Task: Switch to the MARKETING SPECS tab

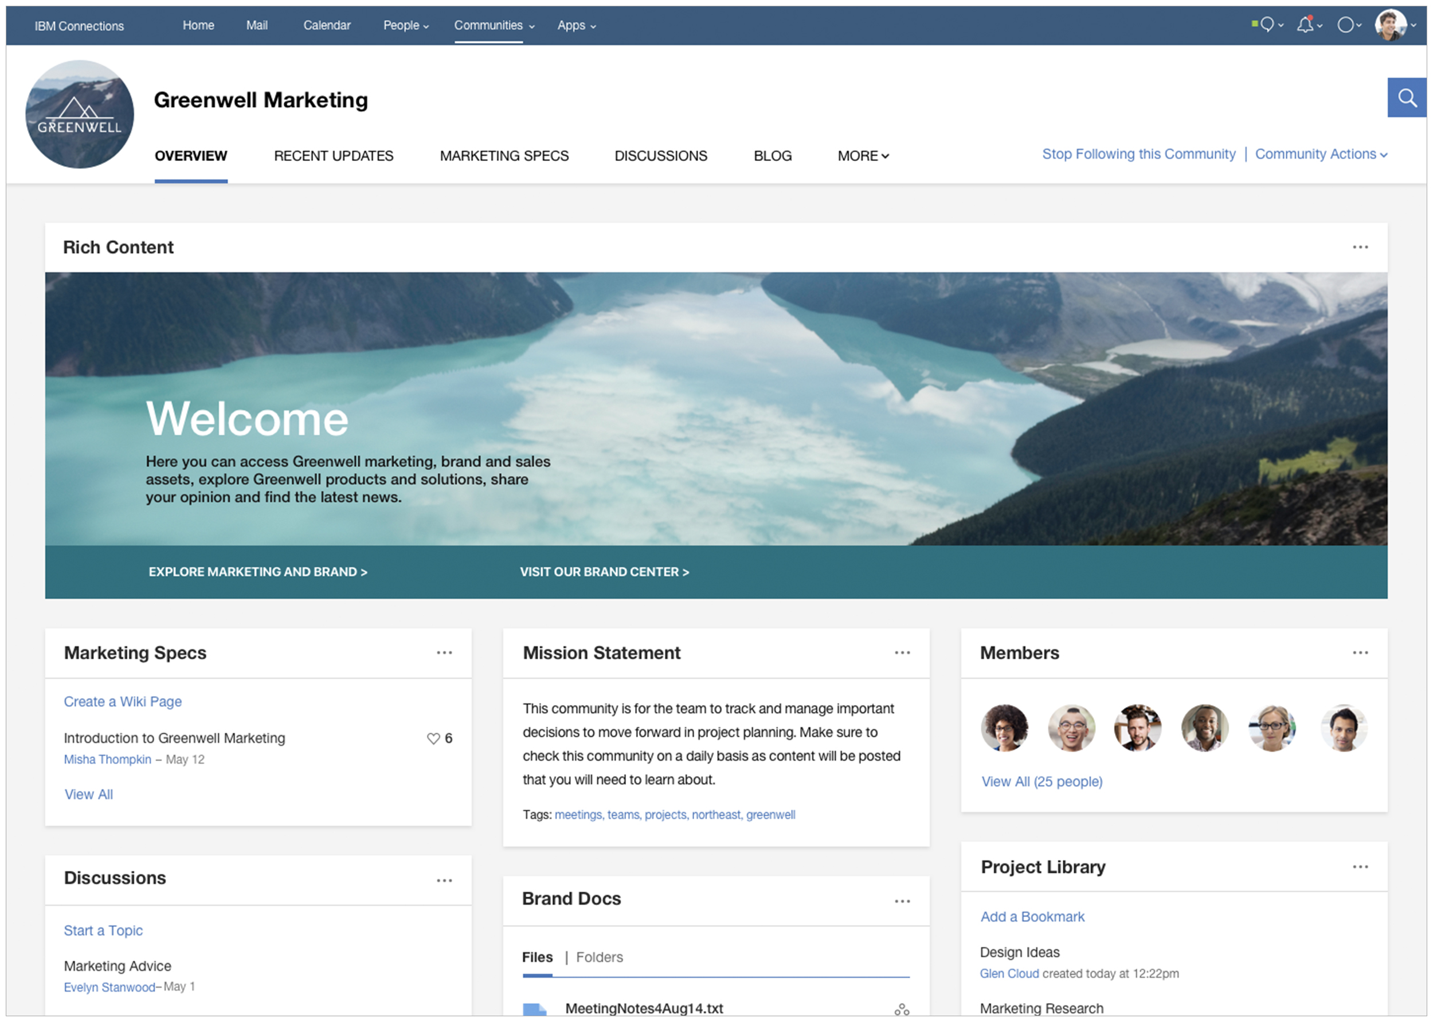Action: tap(504, 155)
